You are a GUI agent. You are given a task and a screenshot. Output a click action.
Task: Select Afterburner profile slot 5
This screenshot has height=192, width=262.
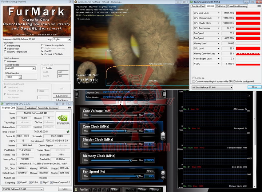pos(108,189)
